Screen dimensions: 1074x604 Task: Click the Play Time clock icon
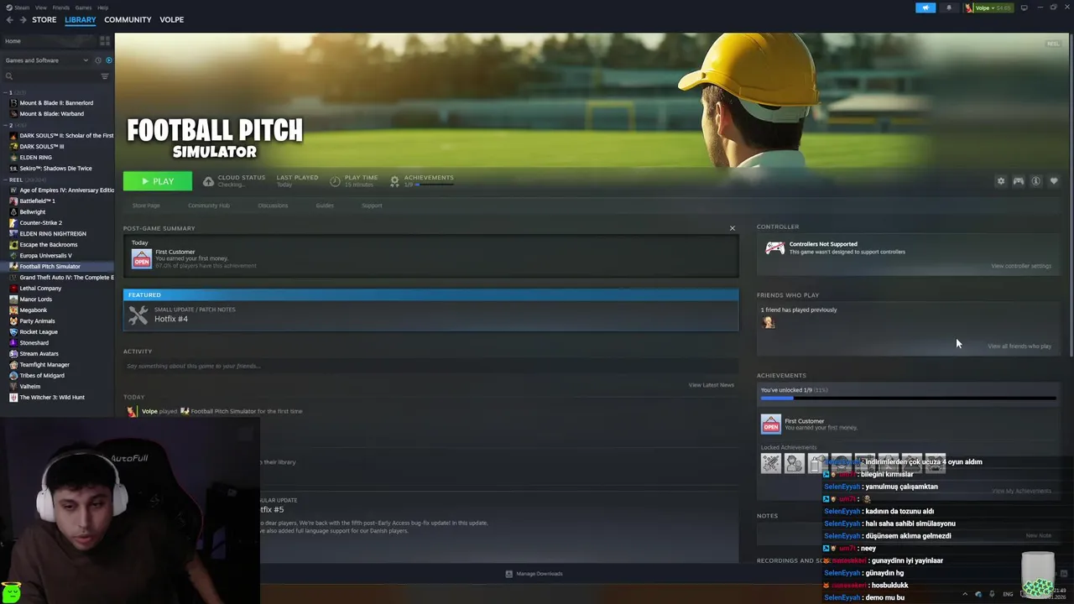[x=335, y=181]
